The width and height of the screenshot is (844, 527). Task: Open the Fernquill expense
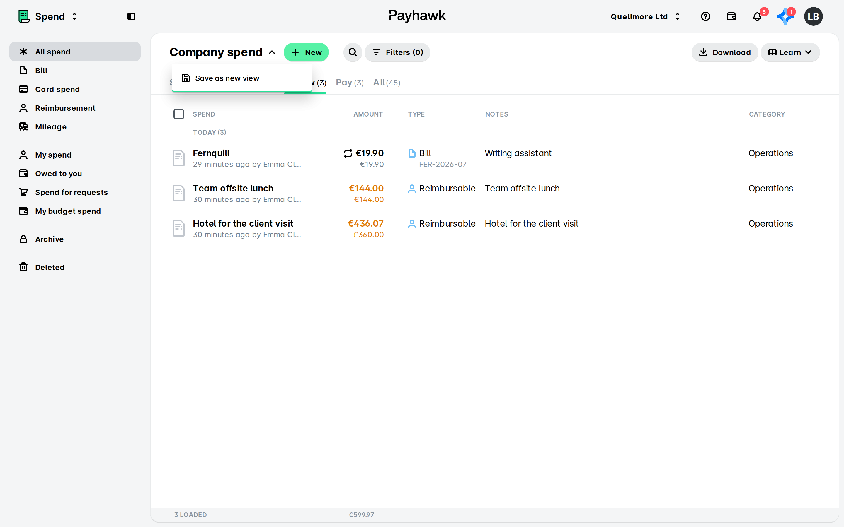click(211, 153)
